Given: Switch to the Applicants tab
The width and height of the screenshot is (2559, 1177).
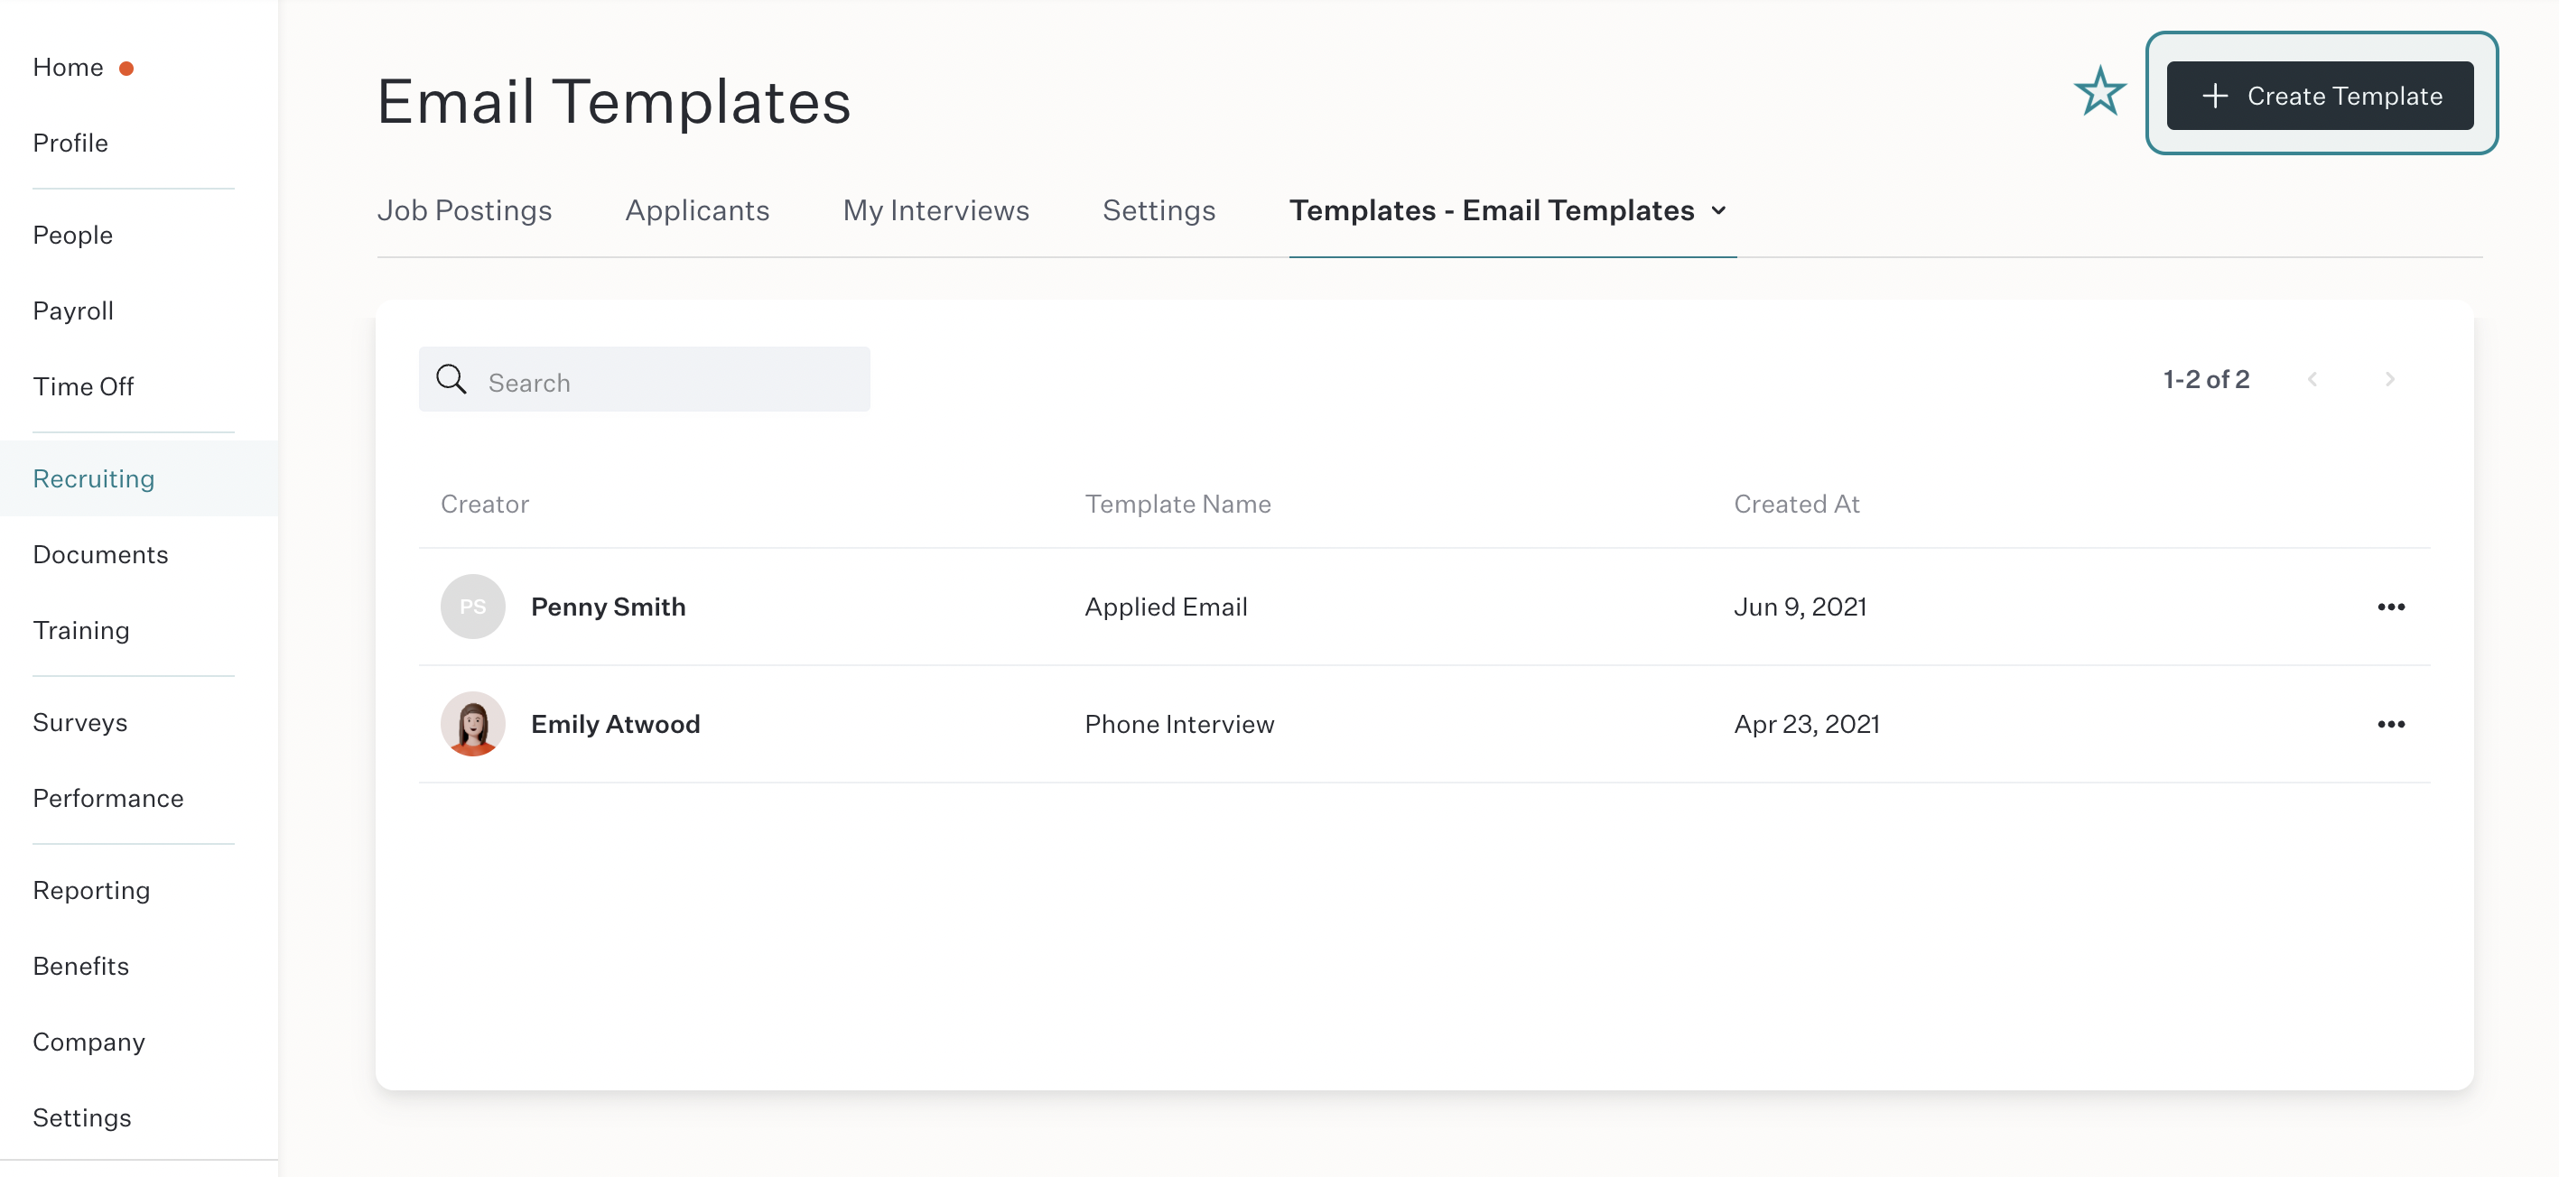Looking at the screenshot, I should [x=696, y=210].
